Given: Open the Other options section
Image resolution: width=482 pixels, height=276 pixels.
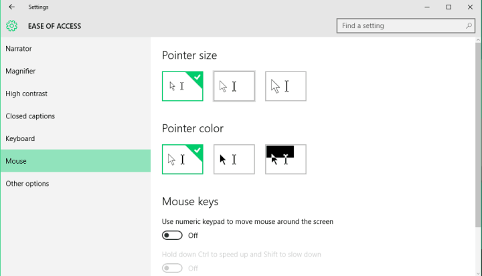Looking at the screenshot, I should (x=27, y=184).
